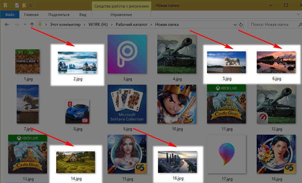
Task: Click WORK (H:) in the breadcrumb
Action: click(98, 24)
